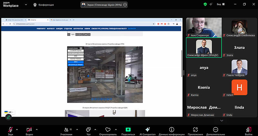258x136 pixels.
Task: Start the camera with the Видео icon
Action: 29,129
